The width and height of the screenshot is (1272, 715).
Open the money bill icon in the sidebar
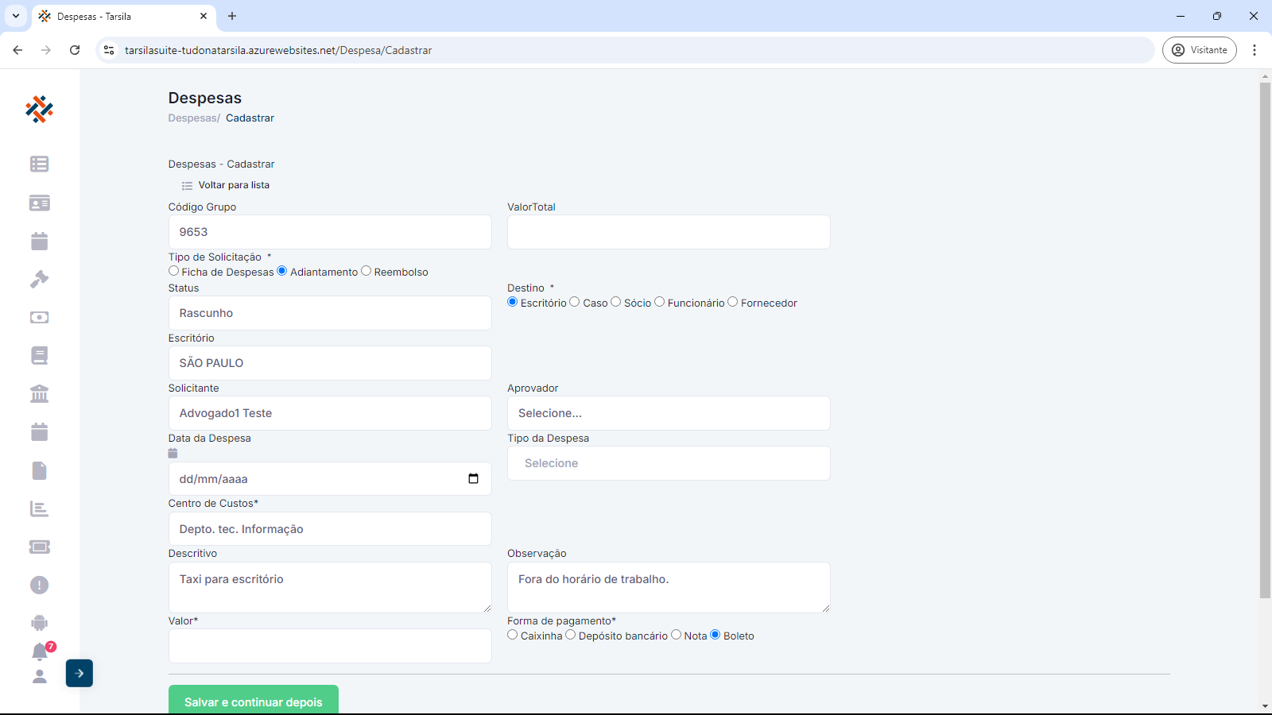click(x=39, y=318)
